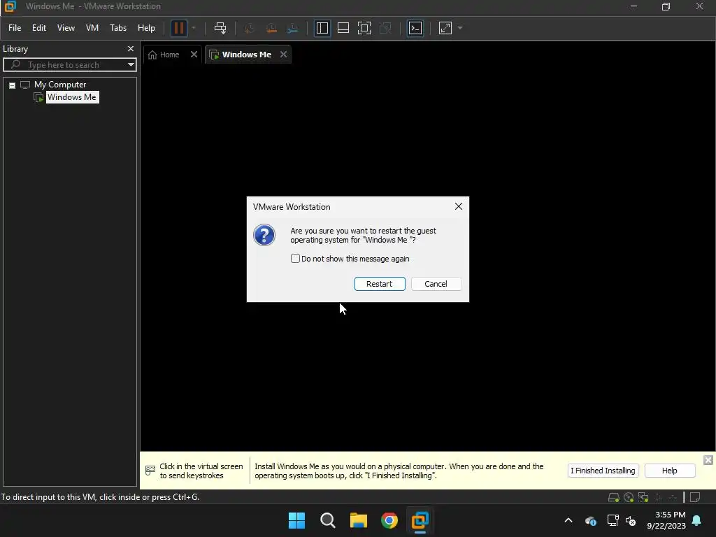Open the library search dropdown arrow
The height and width of the screenshot is (537, 716).
coord(131,65)
